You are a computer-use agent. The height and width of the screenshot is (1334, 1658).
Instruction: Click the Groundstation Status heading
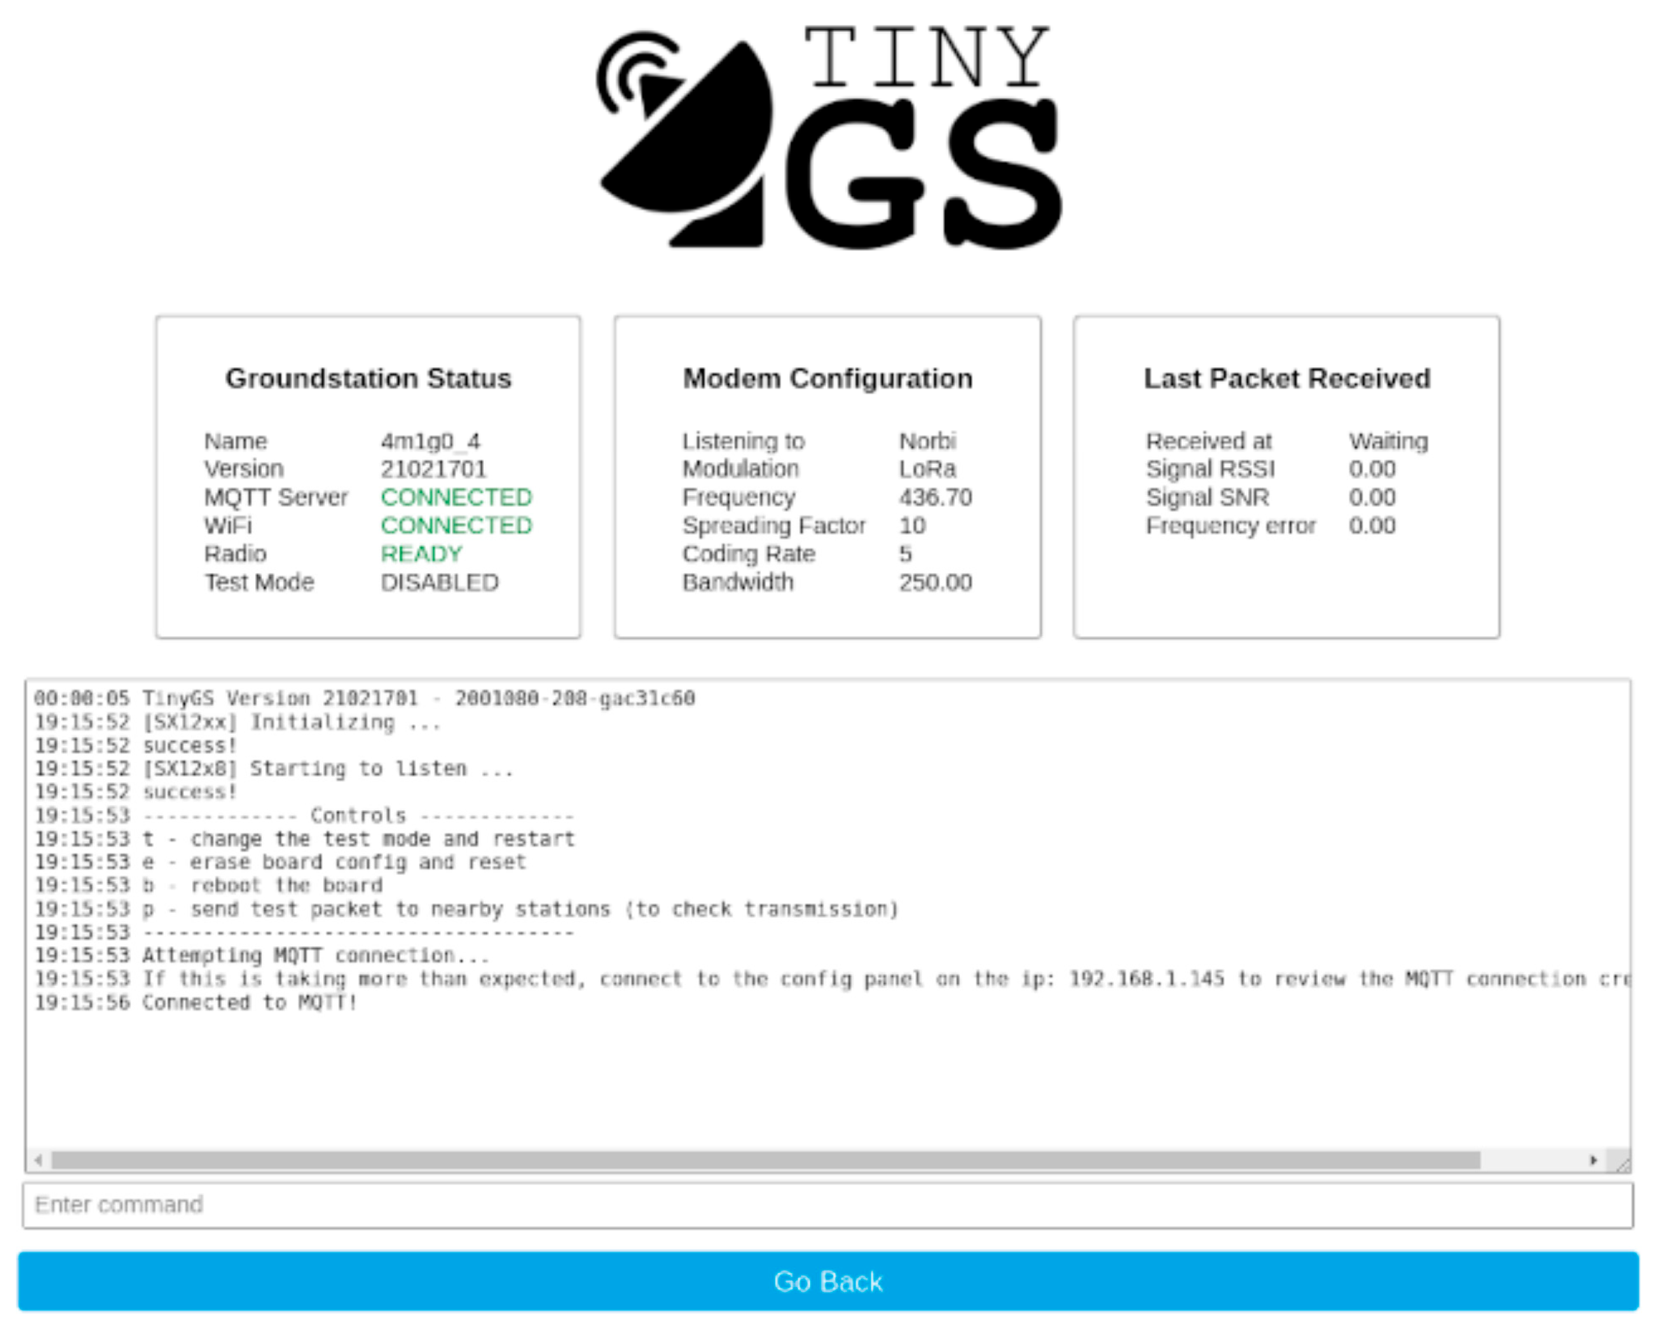point(367,378)
